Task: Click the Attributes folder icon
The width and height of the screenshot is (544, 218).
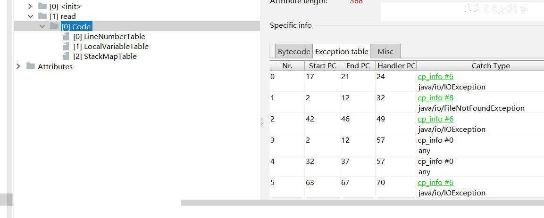Action: (x=31, y=66)
